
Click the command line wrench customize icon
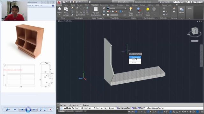(x=58, y=108)
